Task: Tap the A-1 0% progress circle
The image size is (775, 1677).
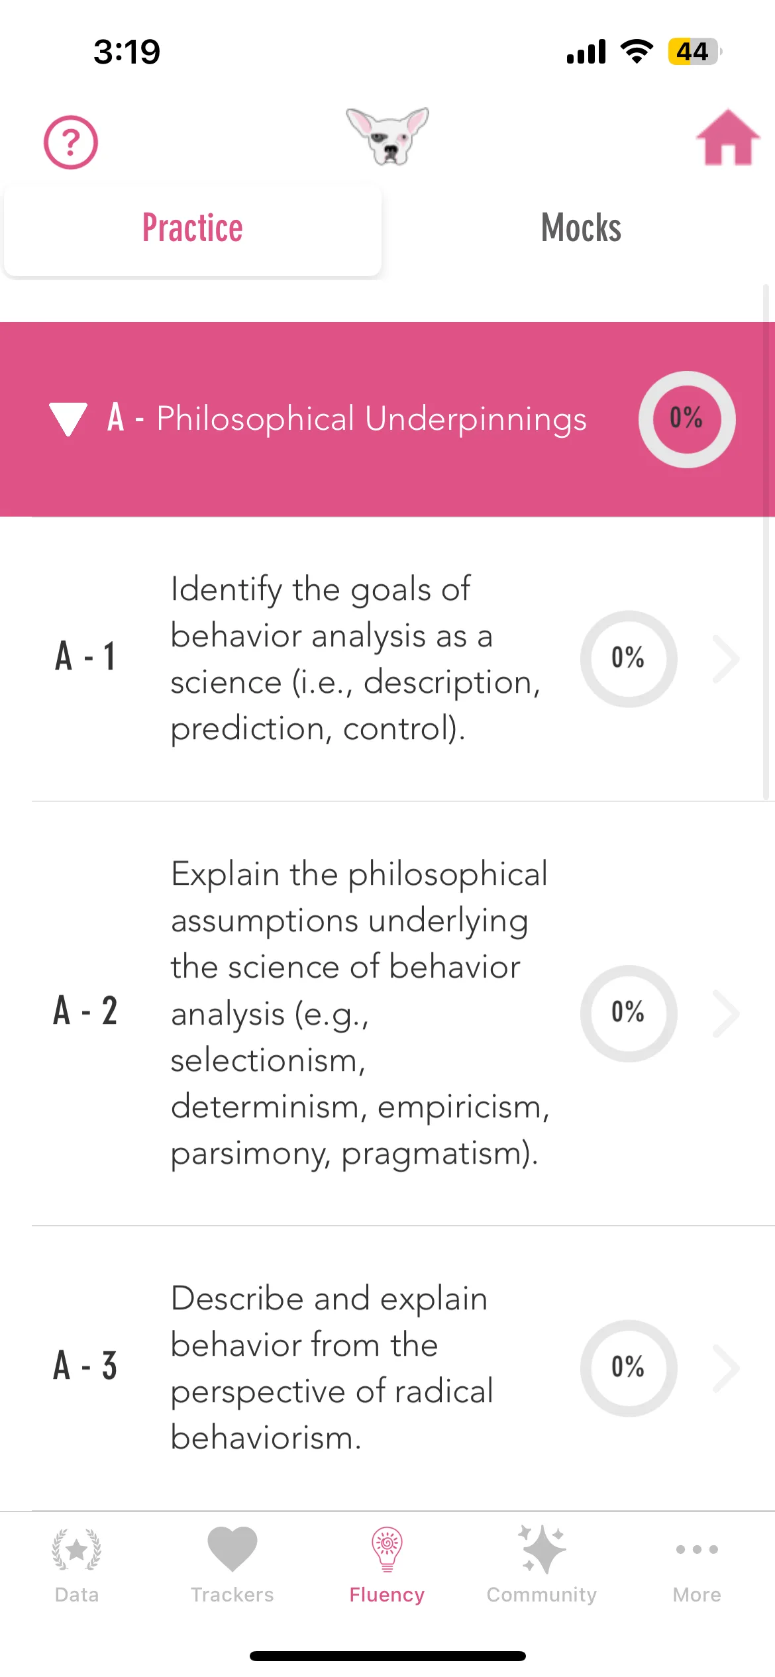Action: pyautogui.click(x=629, y=659)
